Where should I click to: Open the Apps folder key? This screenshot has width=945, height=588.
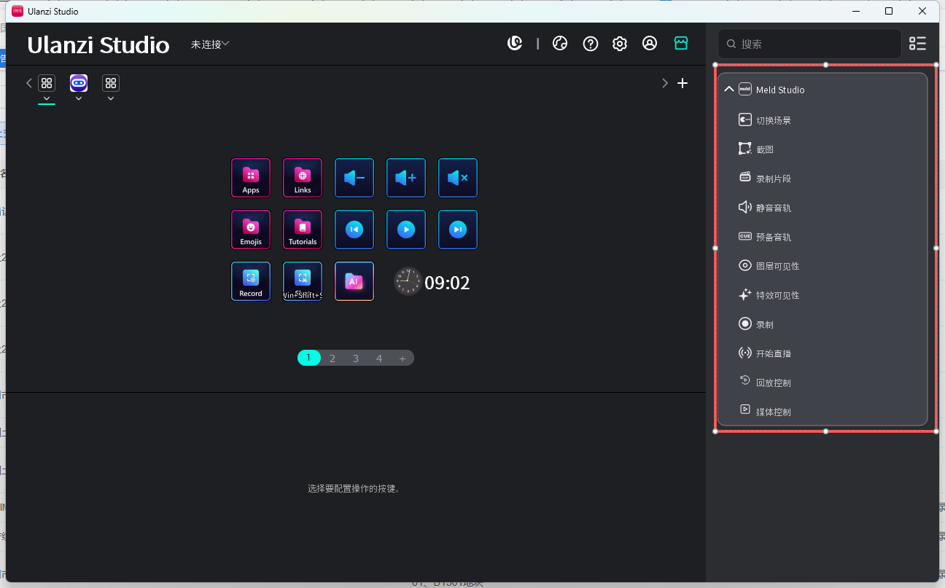coord(250,178)
